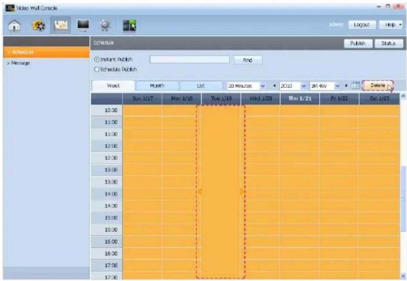Open the settings gear icon

click(105, 25)
